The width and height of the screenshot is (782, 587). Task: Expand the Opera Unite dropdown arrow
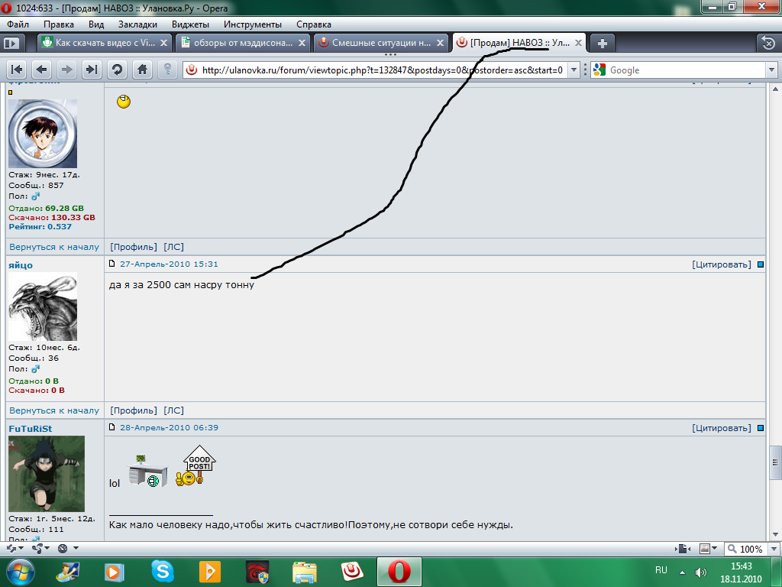coord(47,548)
